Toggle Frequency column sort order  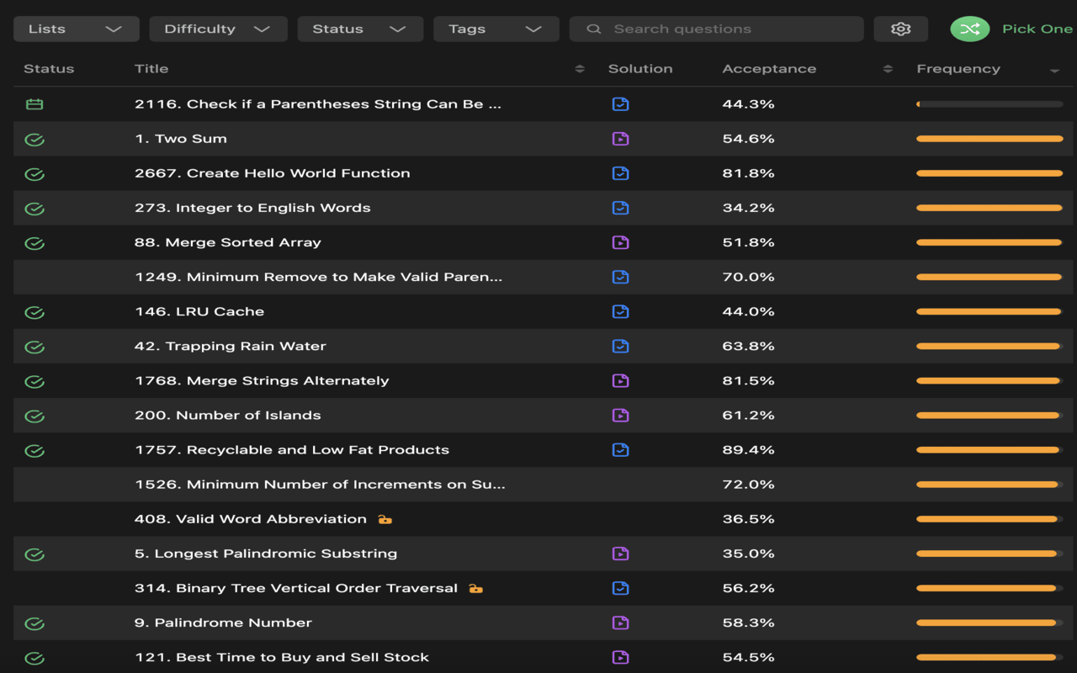point(1054,70)
